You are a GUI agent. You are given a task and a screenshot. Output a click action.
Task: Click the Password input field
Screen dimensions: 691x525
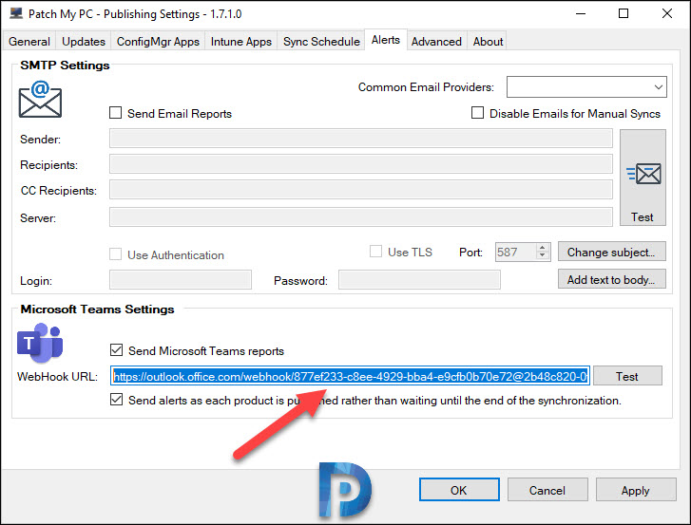point(419,280)
